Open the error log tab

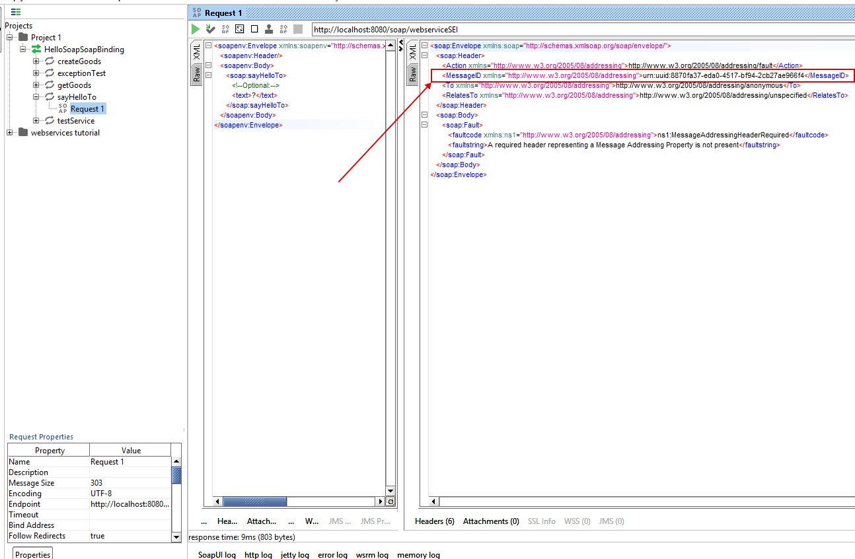coord(332,554)
